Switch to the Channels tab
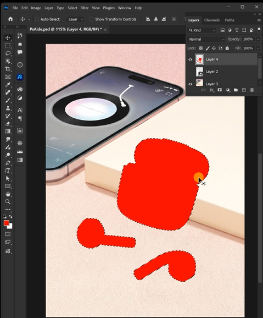The width and height of the screenshot is (263, 318). click(x=212, y=20)
